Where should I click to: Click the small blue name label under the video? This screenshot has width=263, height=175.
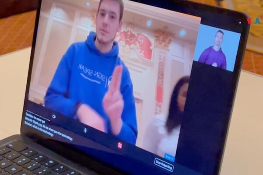coord(169,157)
